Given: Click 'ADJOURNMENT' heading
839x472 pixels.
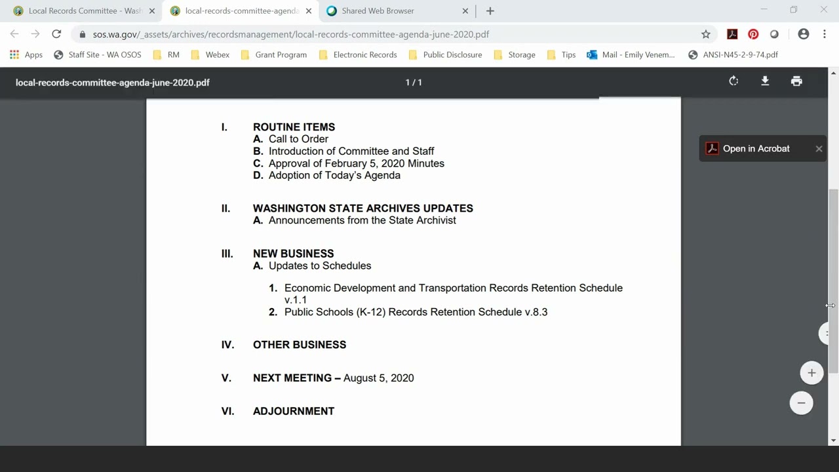Looking at the screenshot, I should [x=294, y=411].
